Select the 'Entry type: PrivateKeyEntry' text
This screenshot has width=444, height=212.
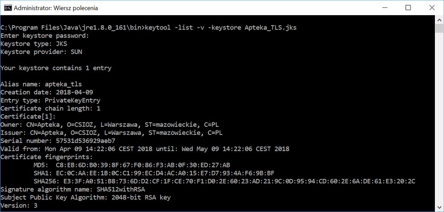tap(50, 100)
